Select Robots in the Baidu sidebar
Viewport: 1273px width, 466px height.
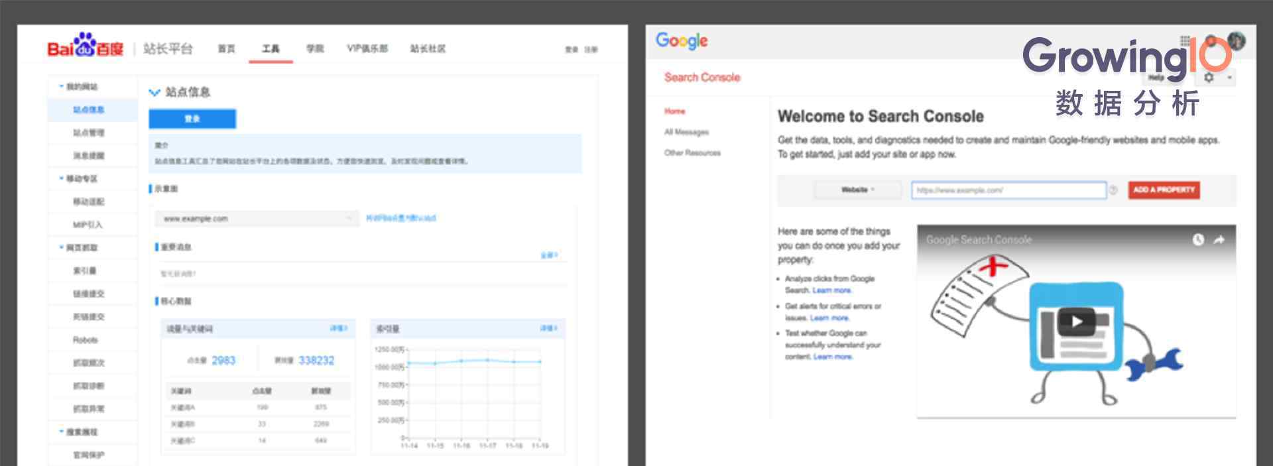tap(86, 340)
